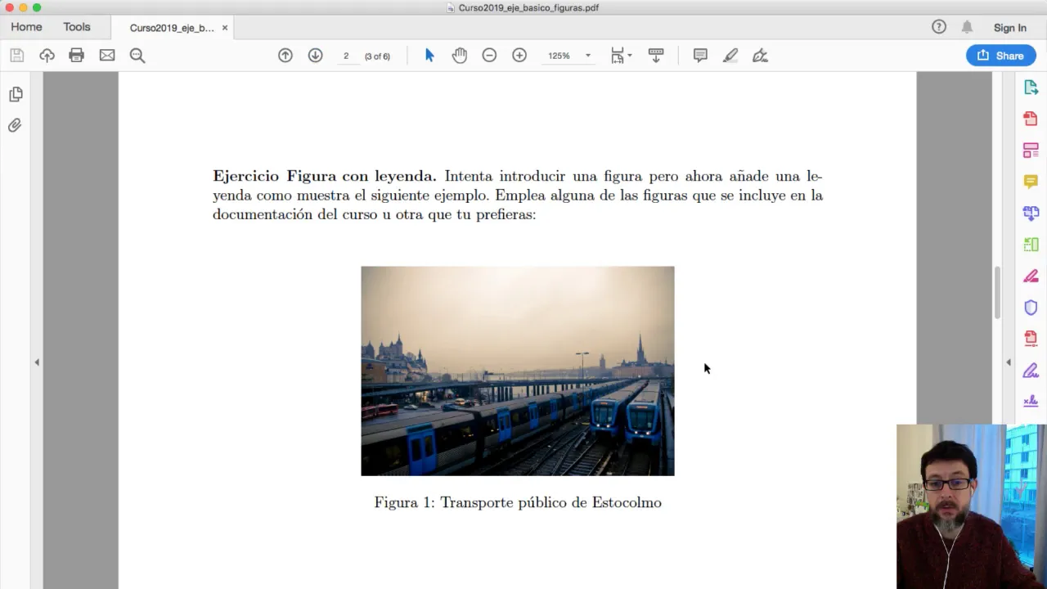
Task: Click Sign In
Action: point(1010,28)
